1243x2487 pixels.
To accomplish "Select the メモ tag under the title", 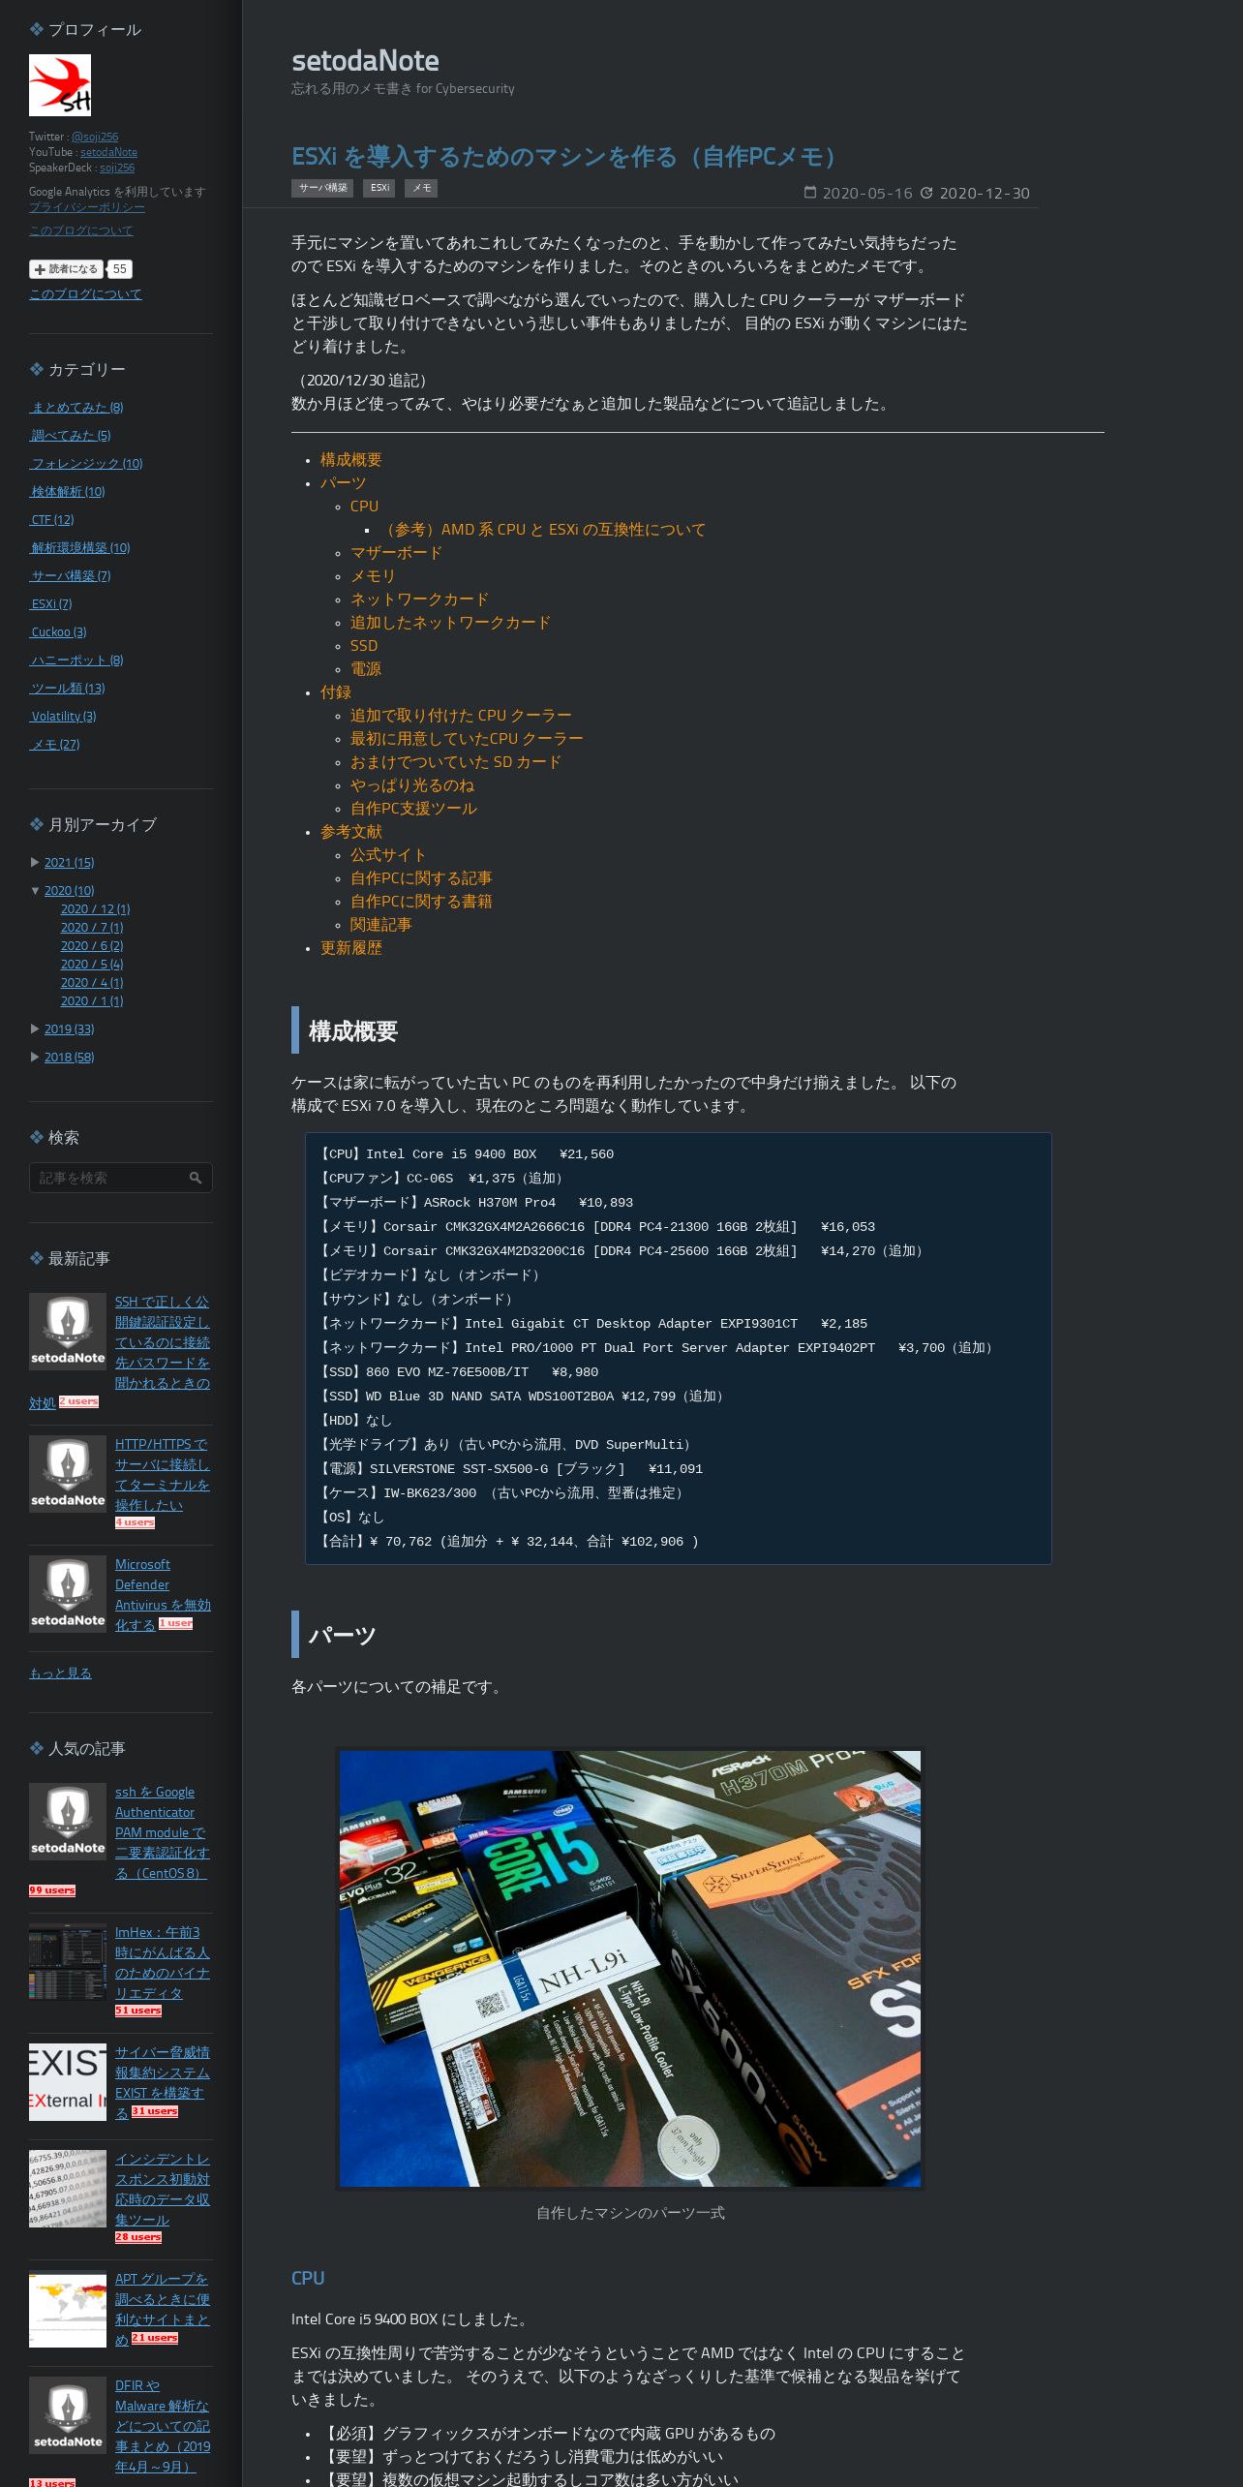I will [421, 188].
